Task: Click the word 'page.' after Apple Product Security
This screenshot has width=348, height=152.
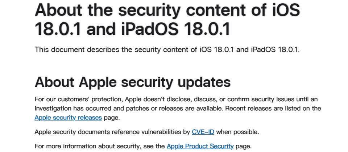Action: [x=244, y=147]
